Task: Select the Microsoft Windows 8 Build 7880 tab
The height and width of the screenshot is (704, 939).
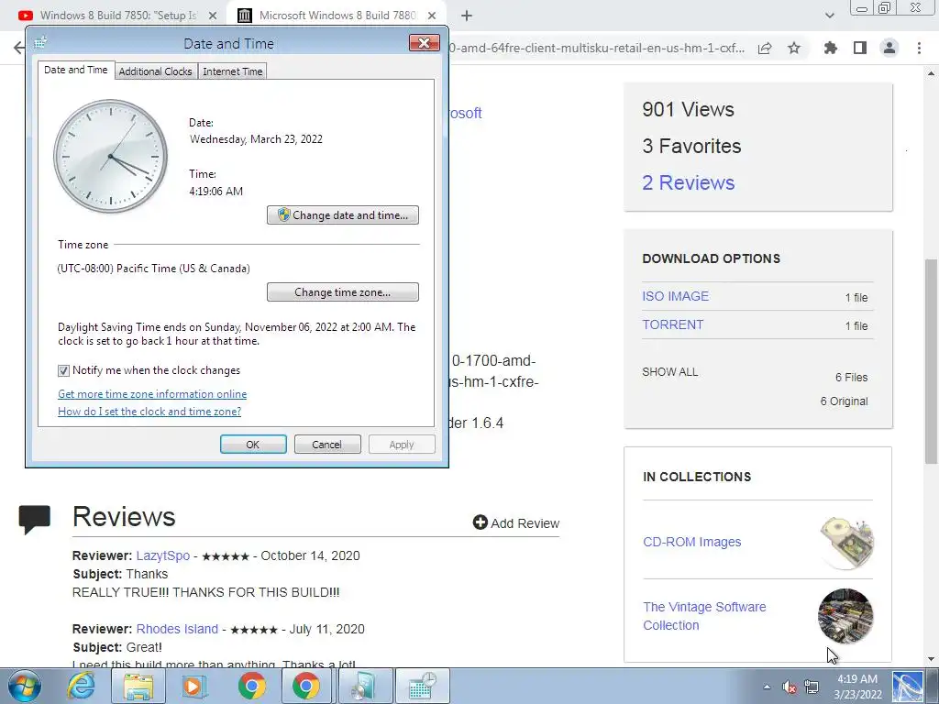Action: click(337, 16)
